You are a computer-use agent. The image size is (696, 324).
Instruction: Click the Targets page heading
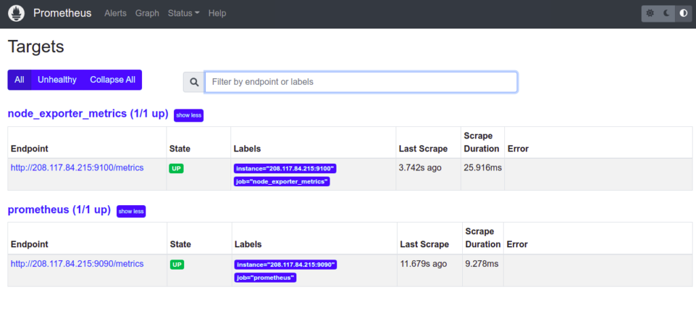click(x=36, y=47)
